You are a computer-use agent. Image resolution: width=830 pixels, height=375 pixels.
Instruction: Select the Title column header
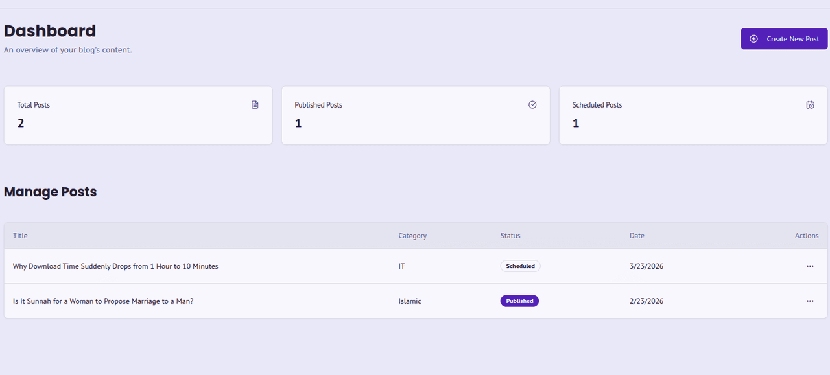coord(20,236)
